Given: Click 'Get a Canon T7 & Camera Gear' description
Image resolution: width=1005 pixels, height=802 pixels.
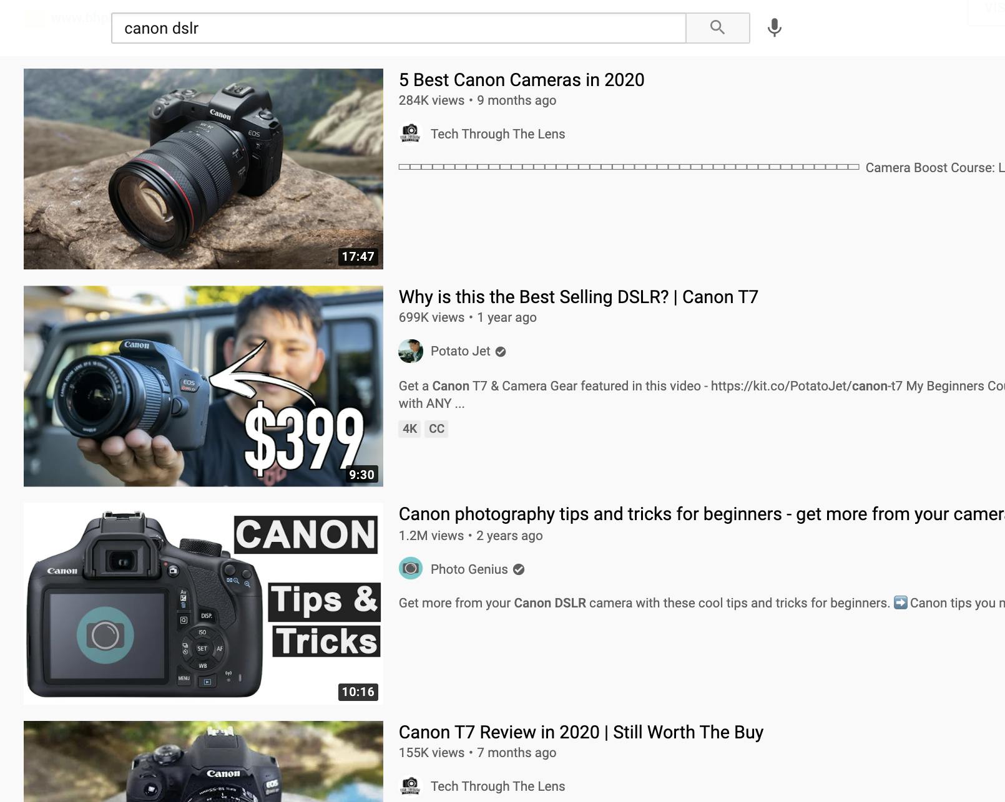Looking at the screenshot, I should pyautogui.click(x=702, y=395).
